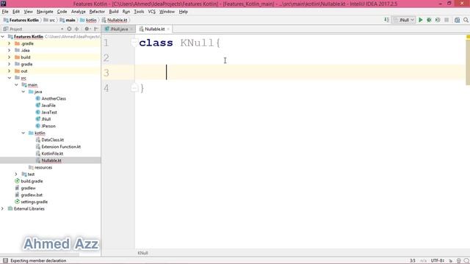Close the JNull.java editor tab

click(x=131, y=29)
